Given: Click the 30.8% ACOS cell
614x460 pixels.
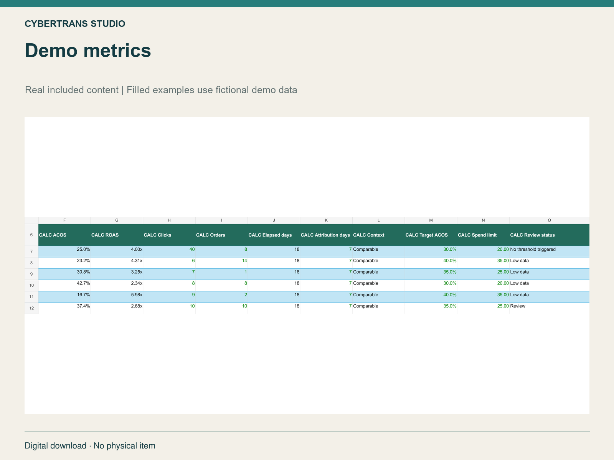Looking at the screenshot, I should coord(64,274).
